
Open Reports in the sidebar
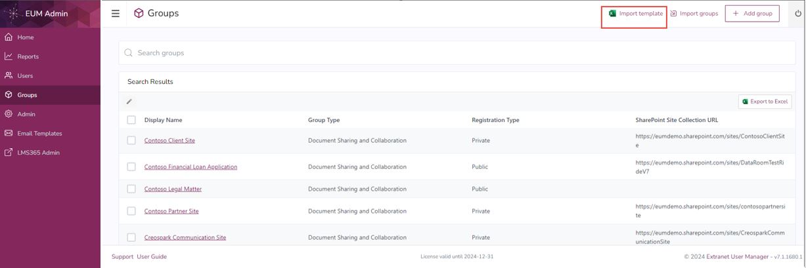[x=50, y=56]
